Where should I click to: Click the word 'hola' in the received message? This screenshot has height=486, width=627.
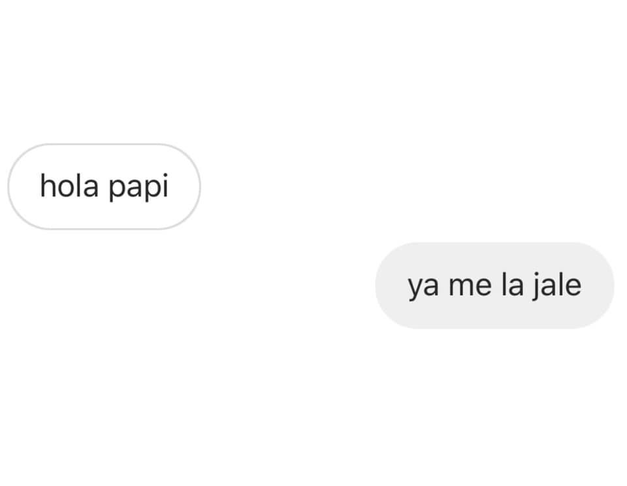(x=69, y=186)
